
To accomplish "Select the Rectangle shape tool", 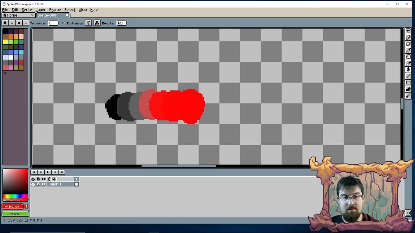I will pos(408,83).
